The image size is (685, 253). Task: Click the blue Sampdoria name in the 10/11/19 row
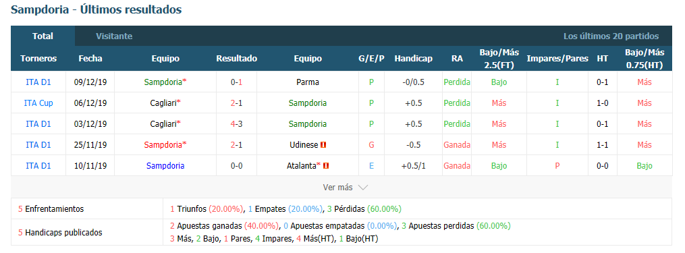pyautogui.click(x=165, y=165)
